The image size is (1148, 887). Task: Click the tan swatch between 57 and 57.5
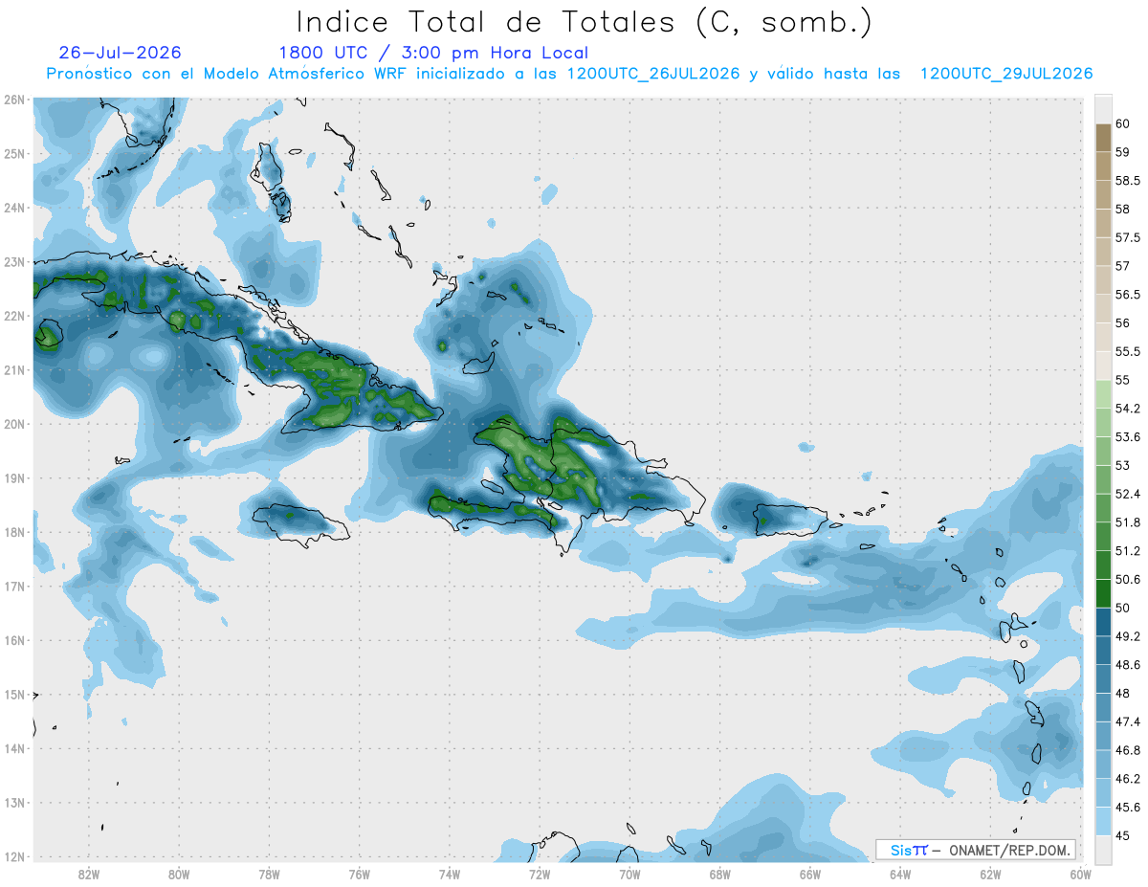(x=1103, y=252)
